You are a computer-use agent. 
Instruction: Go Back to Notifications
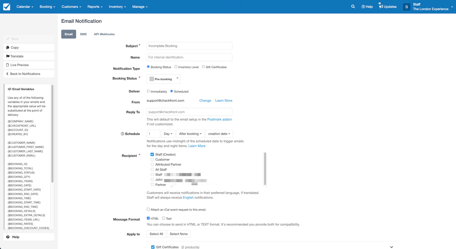tap(29, 74)
